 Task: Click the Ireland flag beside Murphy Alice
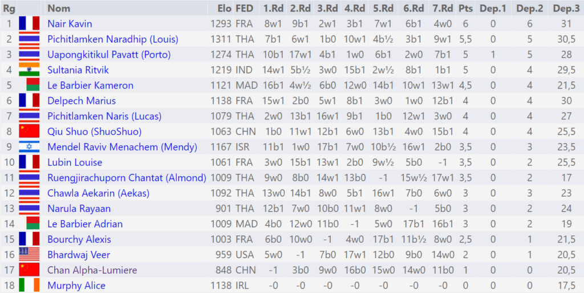29,286
